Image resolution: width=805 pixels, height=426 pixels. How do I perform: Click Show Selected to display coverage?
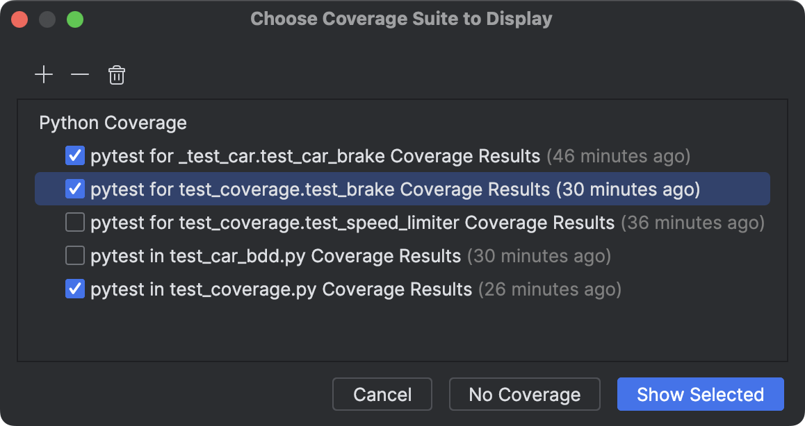click(700, 394)
